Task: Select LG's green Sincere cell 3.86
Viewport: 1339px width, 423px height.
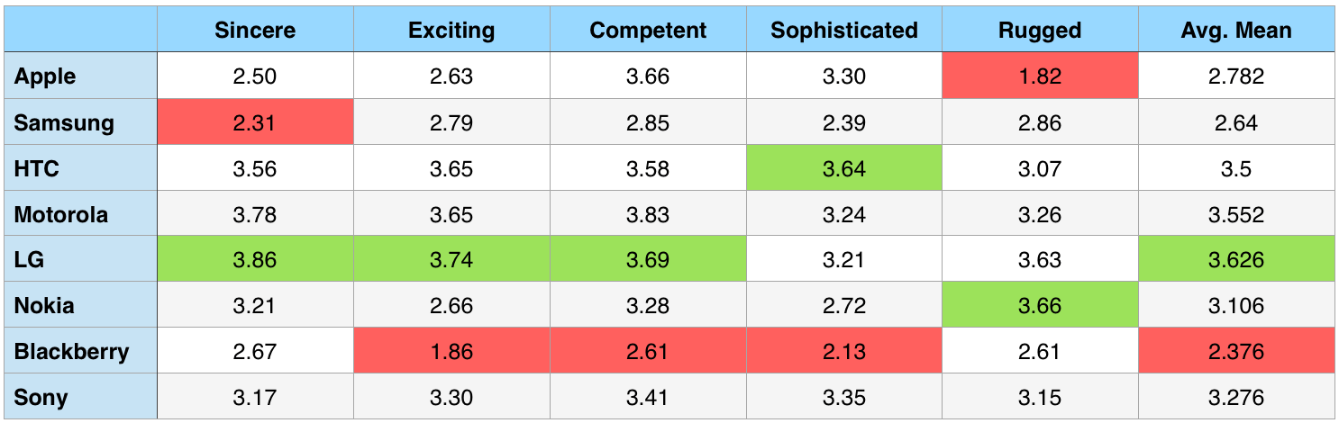Action: (x=254, y=260)
